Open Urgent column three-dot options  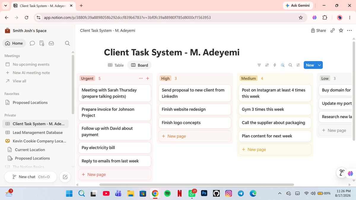[x=141, y=79]
